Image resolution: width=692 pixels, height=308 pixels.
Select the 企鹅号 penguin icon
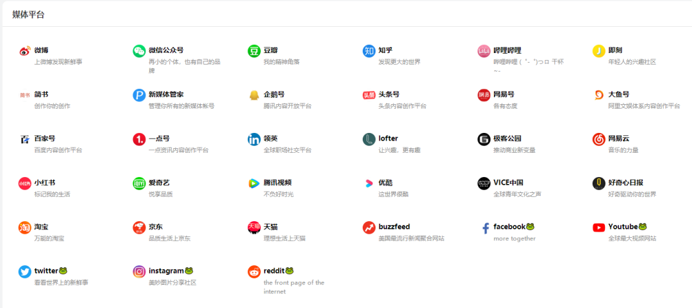point(254,95)
